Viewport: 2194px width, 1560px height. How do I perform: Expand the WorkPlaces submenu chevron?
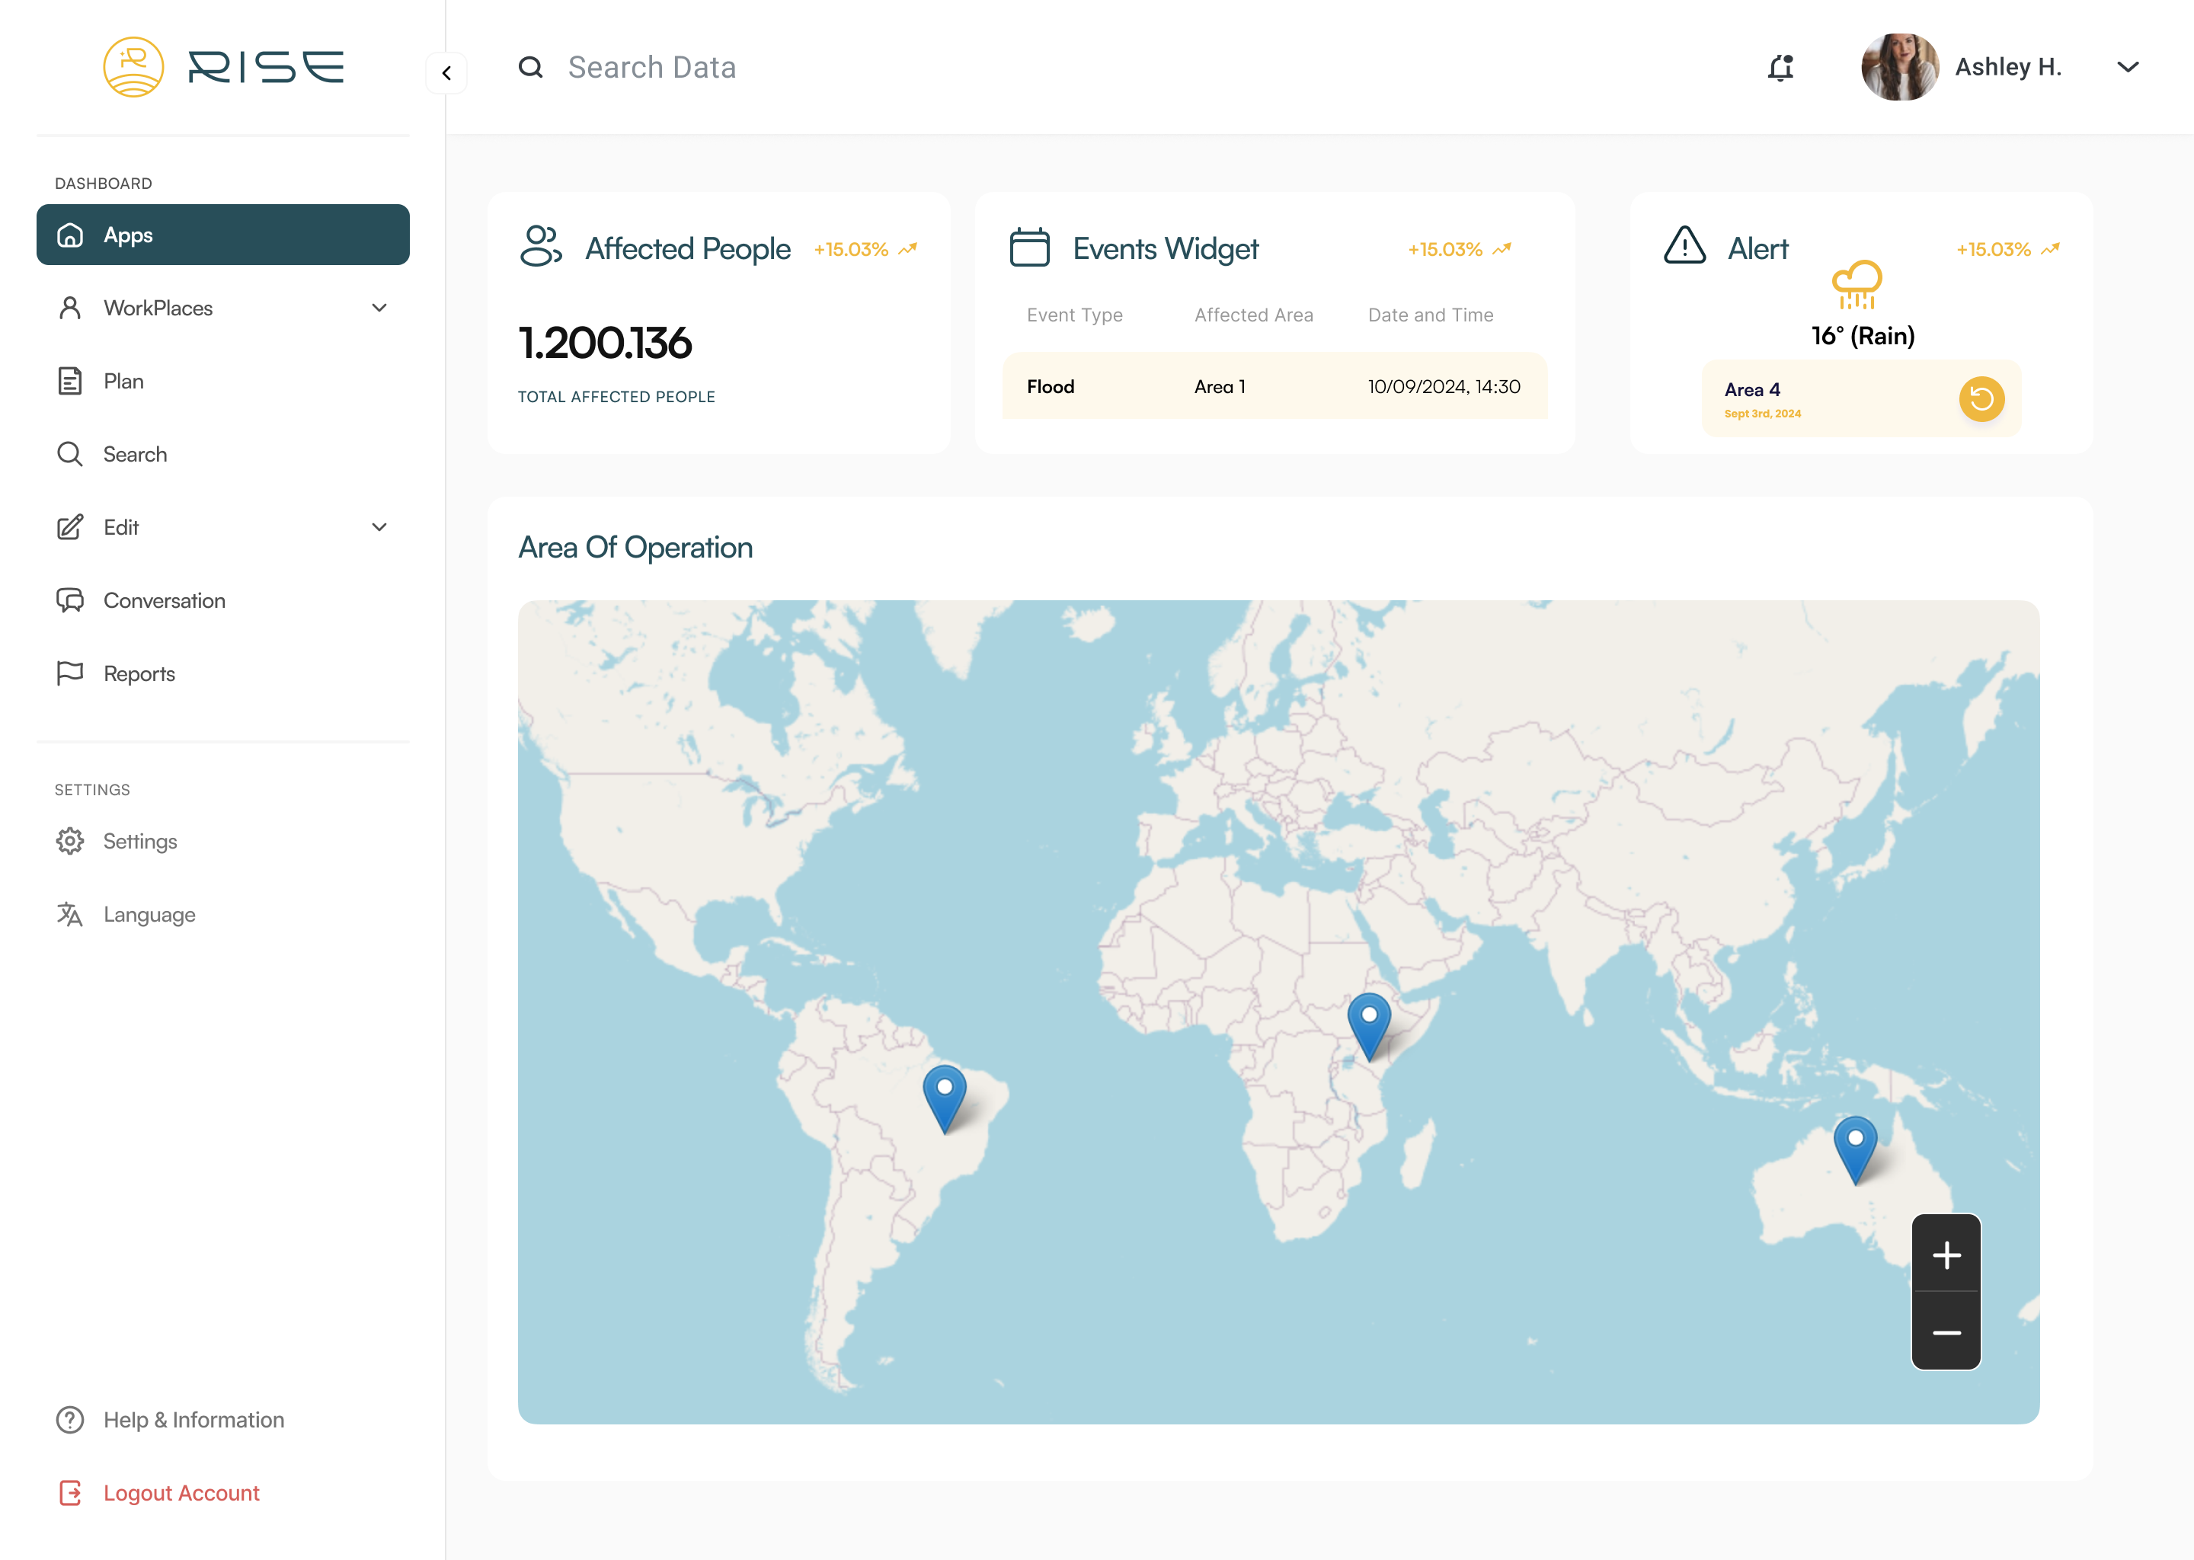379,308
